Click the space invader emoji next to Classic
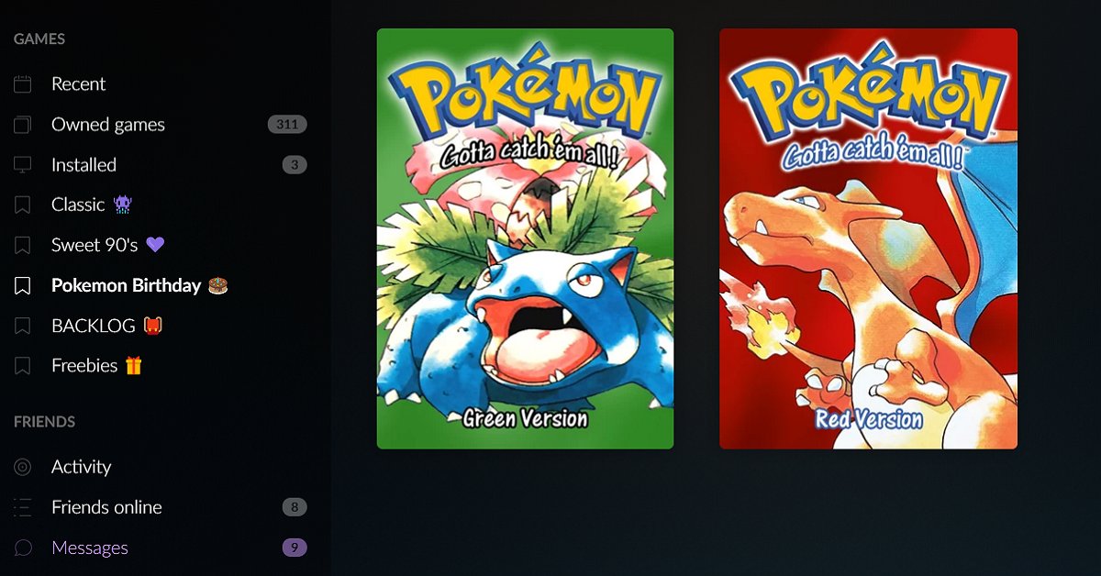Image resolution: width=1101 pixels, height=576 pixels. [x=121, y=205]
